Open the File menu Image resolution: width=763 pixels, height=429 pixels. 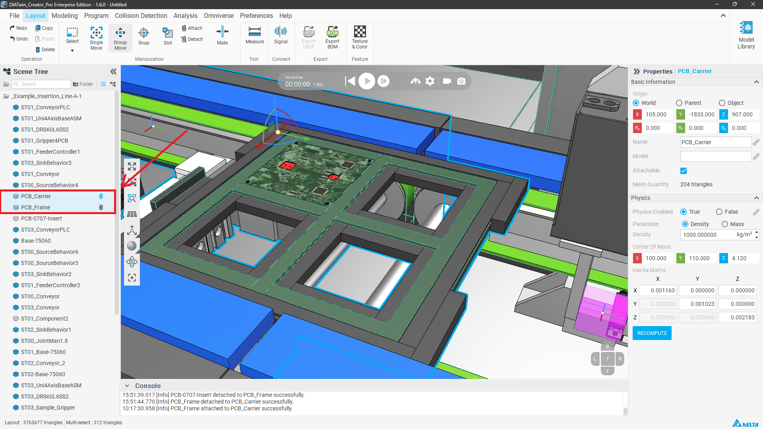(x=14, y=15)
